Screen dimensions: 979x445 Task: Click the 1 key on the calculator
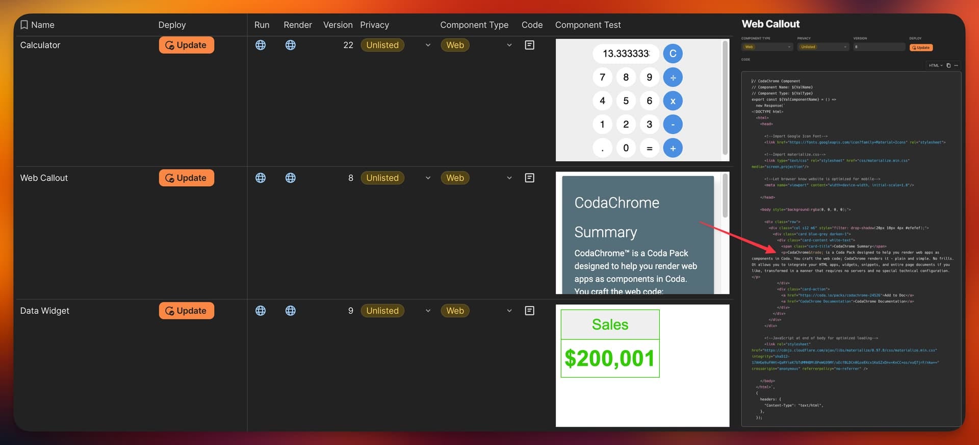603,124
